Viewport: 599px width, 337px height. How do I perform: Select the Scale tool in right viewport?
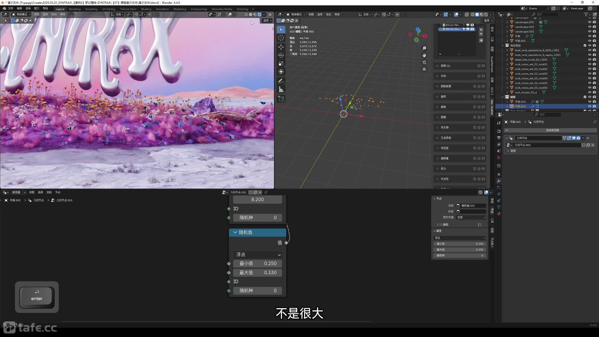click(281, 64)
